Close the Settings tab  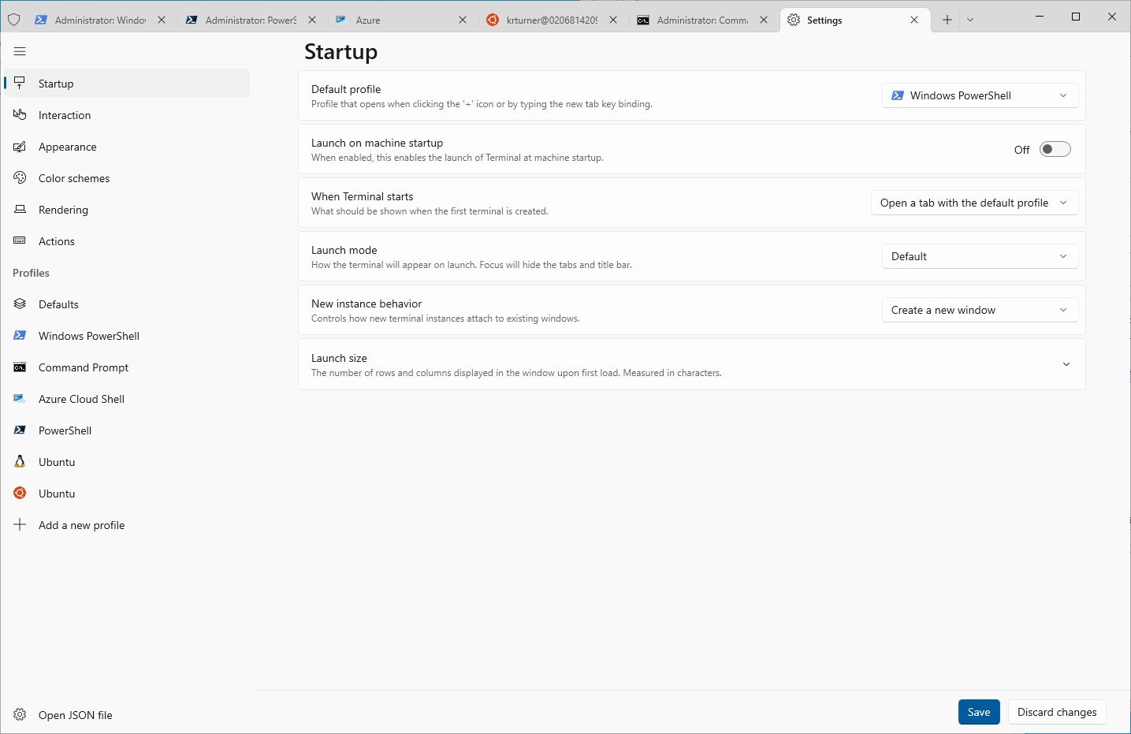click(x=914, y=20)
